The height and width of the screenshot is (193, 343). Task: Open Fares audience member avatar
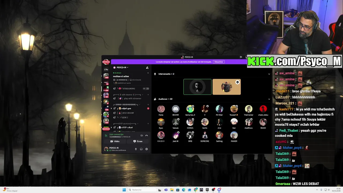click(x=161, y=109)
